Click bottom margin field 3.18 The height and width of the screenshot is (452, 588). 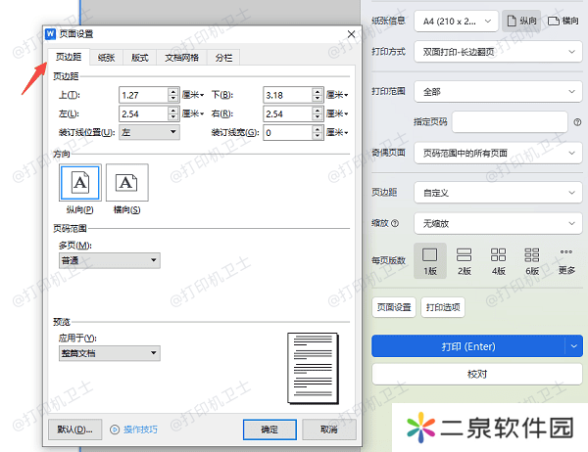coord(287,95)
